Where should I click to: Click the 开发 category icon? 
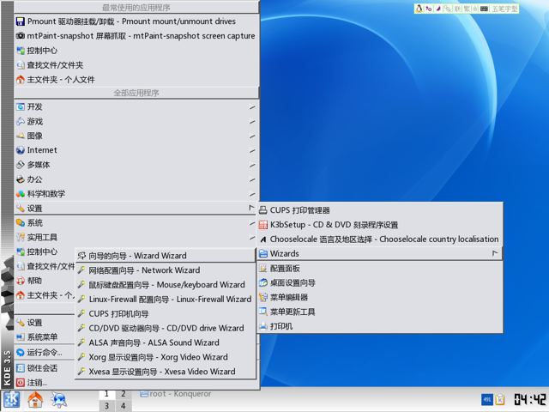[21, 106]
